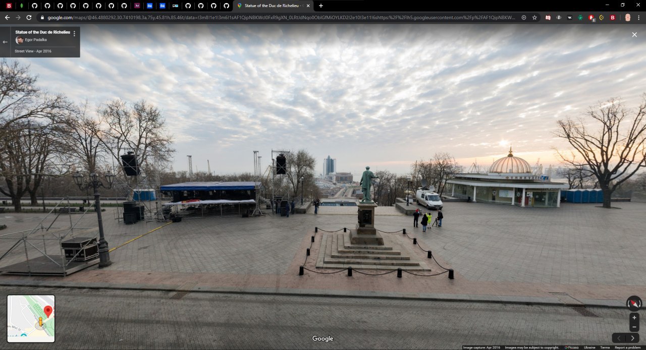
Task: Click the browser back arrow
Action: pos(7,17)
